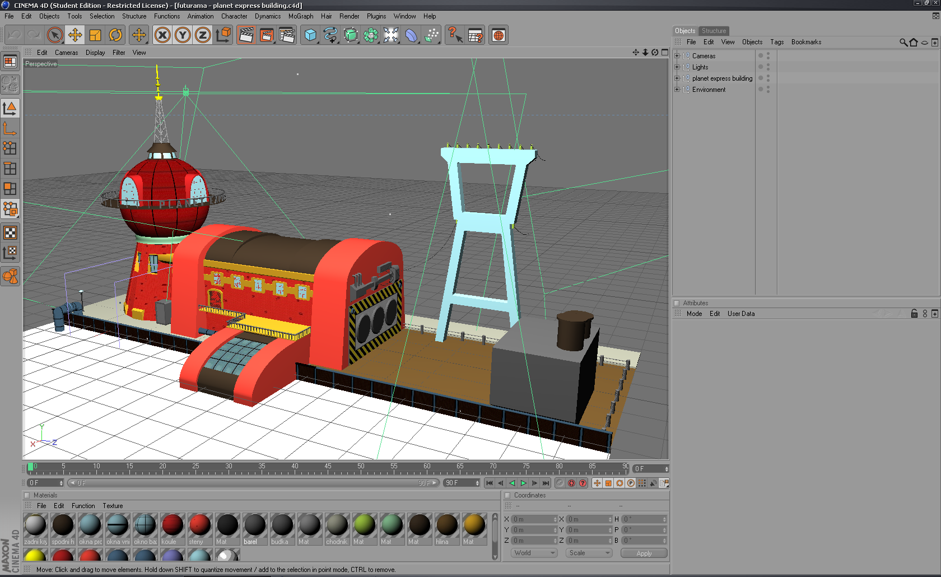Select the Live Selection arrow tool

pyautogui.click(x=55, y=35)
